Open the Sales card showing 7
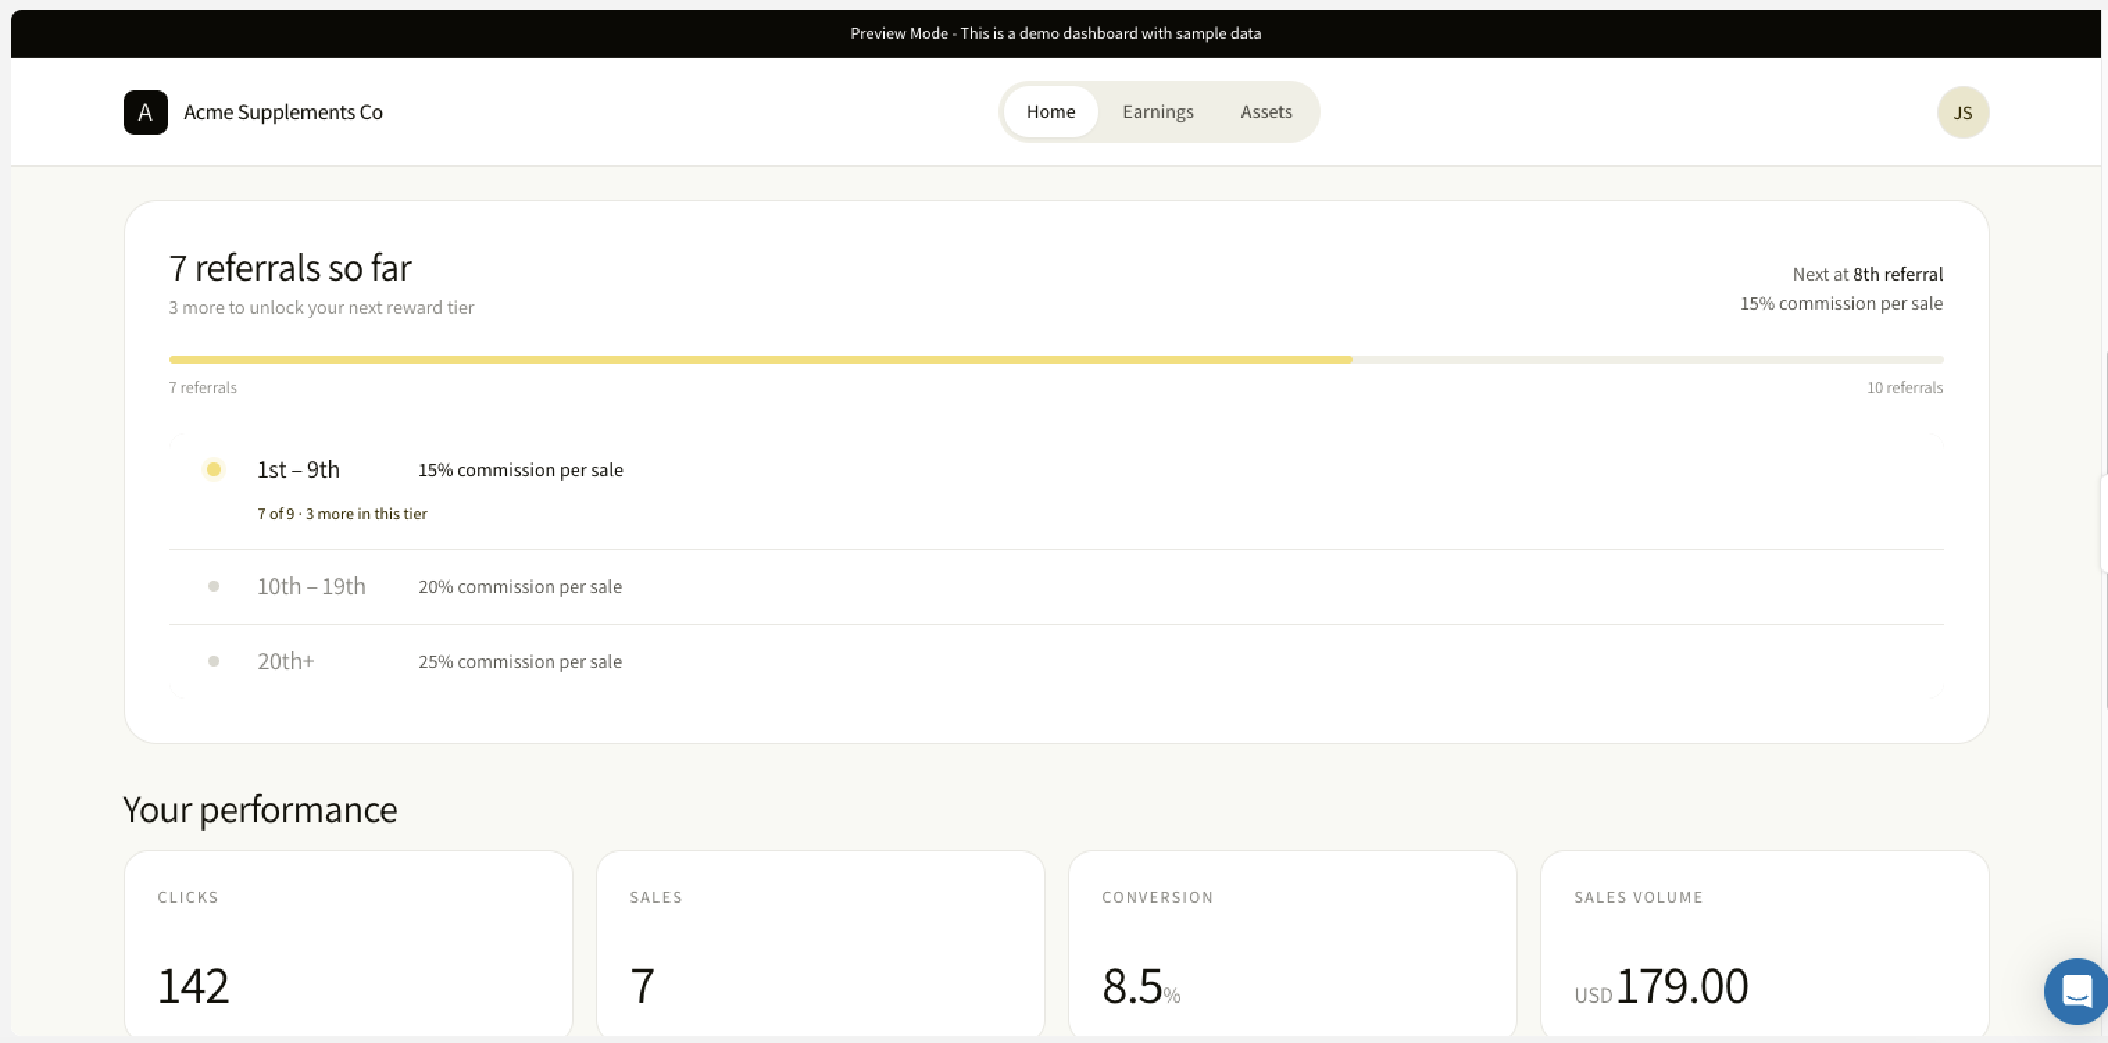The height and width of the screenshot is (1043, 2108). click(820, 943)
